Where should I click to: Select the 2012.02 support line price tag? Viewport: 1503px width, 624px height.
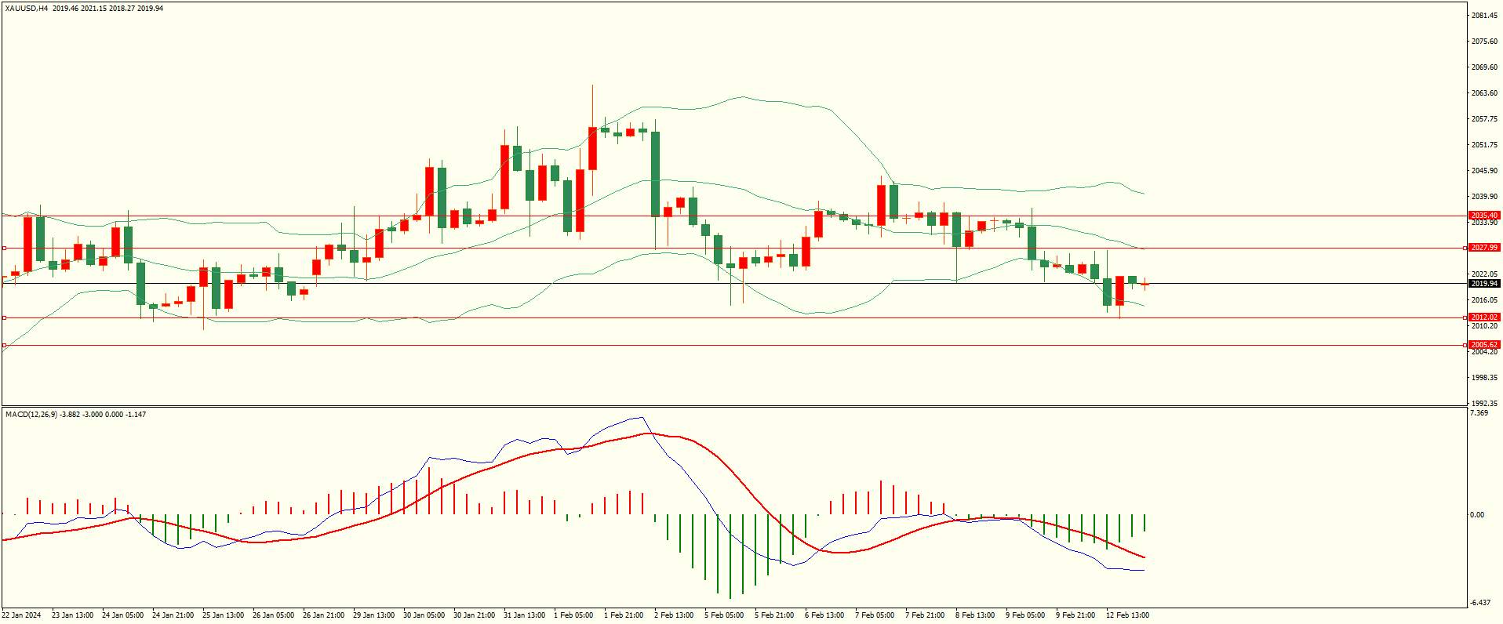1484,317
